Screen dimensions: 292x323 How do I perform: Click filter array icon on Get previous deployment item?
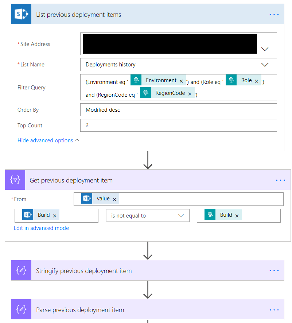click(x=15, y=180)
